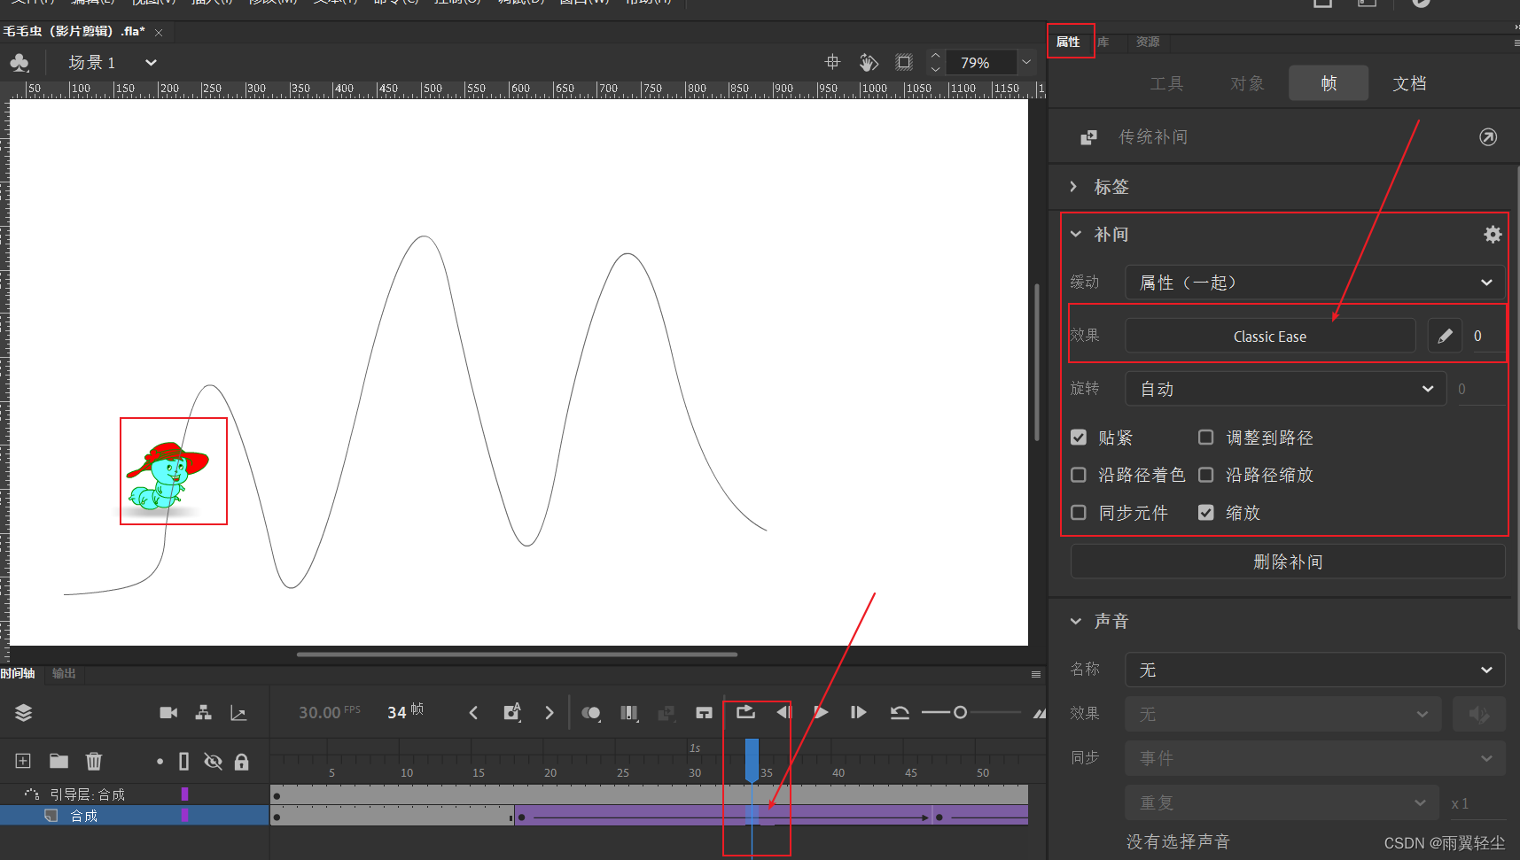This screenshot has width=1520, height=860.
Task: Add a new layer
Action: pos(23,761)
